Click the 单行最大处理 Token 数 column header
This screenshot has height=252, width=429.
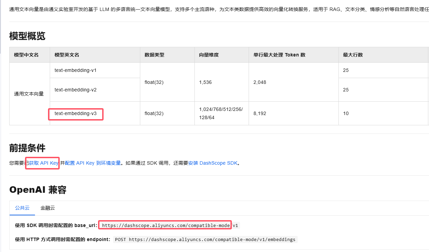pyautogui.click(x=279, y=55)
